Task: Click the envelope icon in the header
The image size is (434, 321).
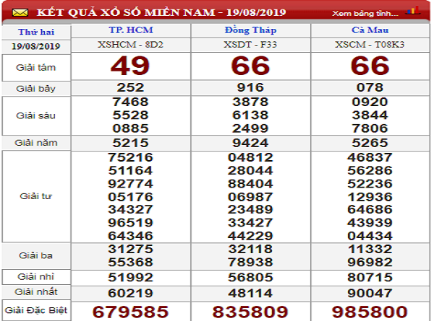Action: pyautogui.click(x=20, y=14)
